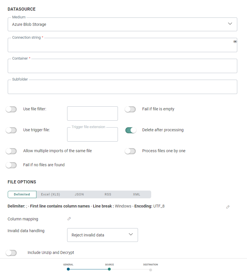Click the eye icon to reveal connection string
Image resolution: width=247 pixels, height=278 pixels.
[235, 42]
